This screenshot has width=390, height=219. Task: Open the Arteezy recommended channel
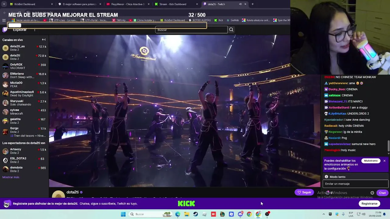pyautogui.click(x=24, y=151)
